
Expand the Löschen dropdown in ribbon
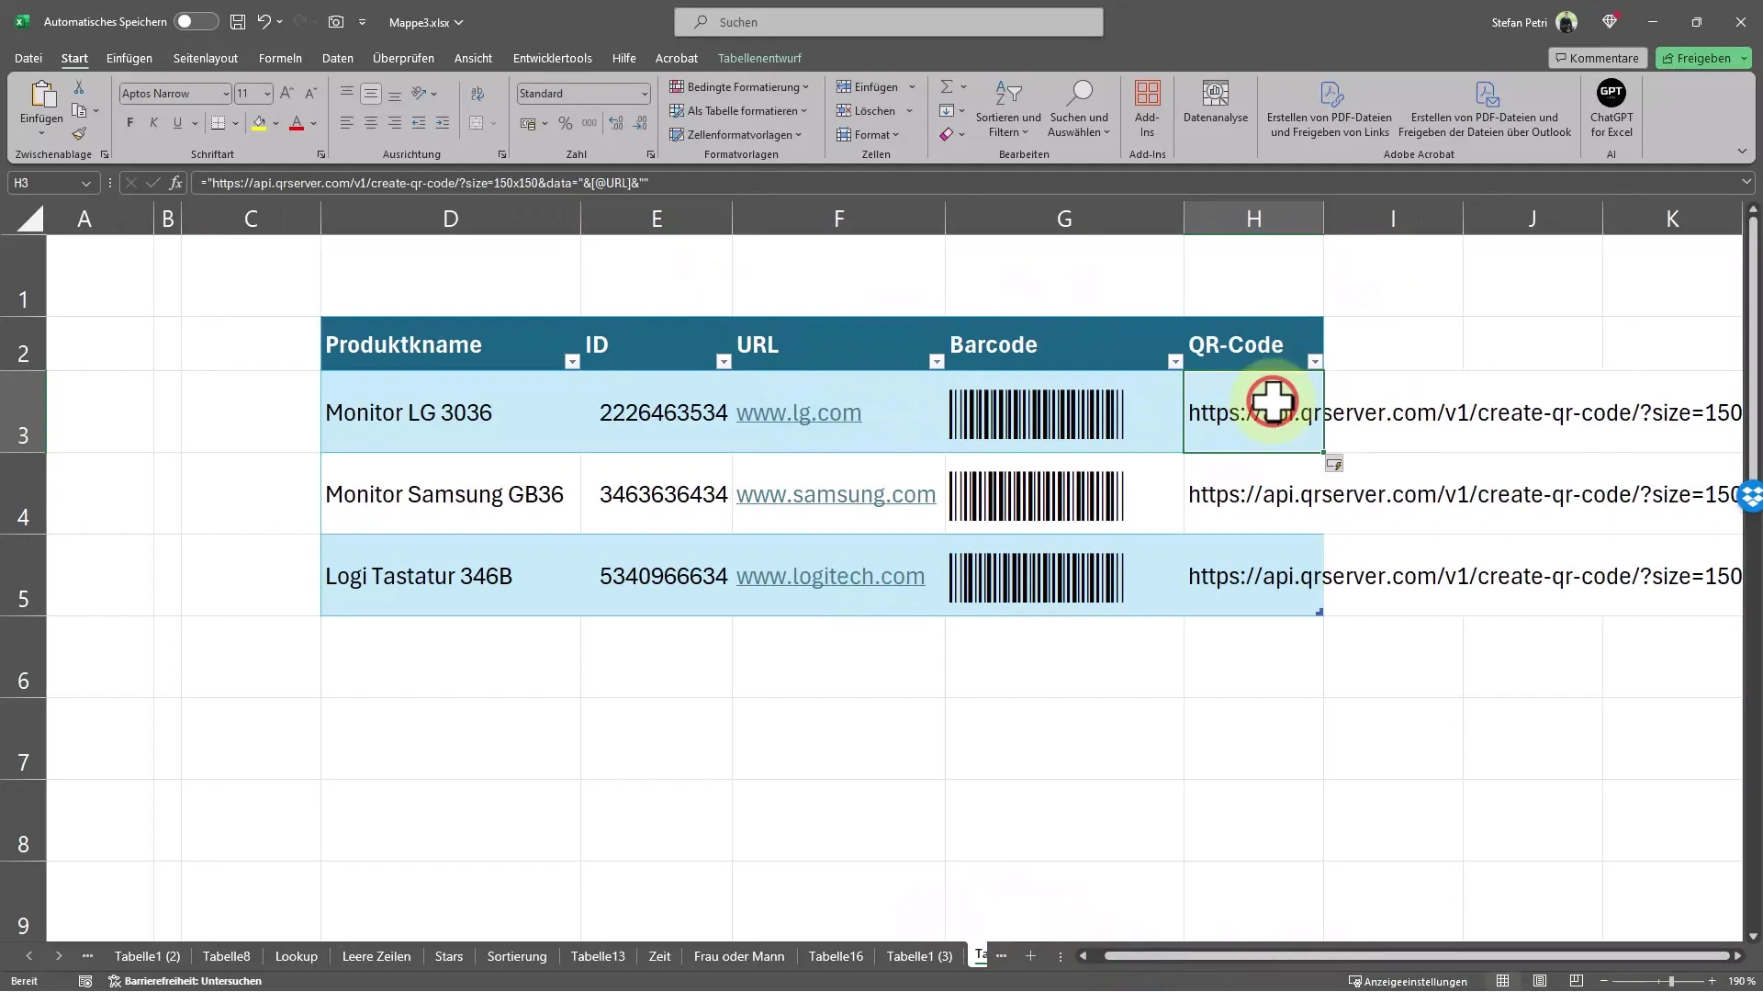pyautogui.click(x=908, y=110)
